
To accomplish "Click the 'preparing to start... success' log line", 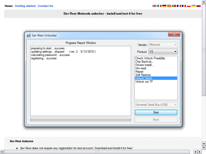I will 48,48.
